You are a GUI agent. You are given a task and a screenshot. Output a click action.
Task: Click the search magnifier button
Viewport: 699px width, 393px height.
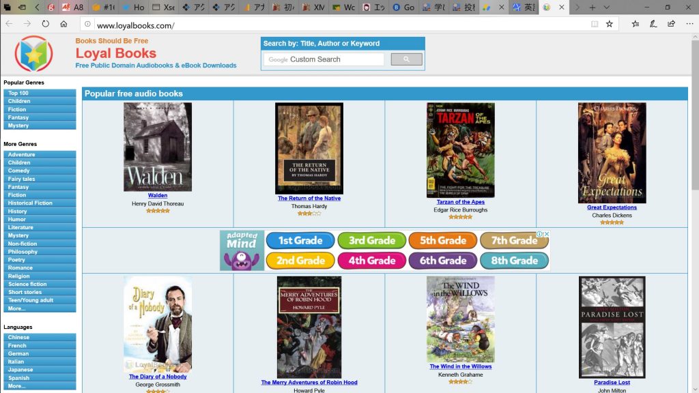(x=406, y=59)
